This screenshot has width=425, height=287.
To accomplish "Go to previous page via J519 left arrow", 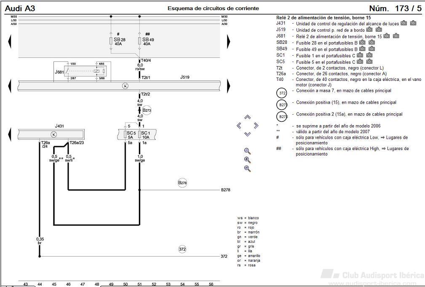I will click(10, 86).
